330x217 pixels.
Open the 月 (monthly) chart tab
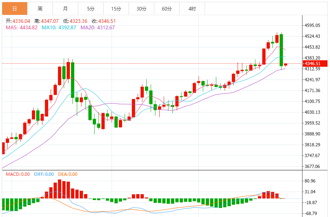[x=65, y=9]
